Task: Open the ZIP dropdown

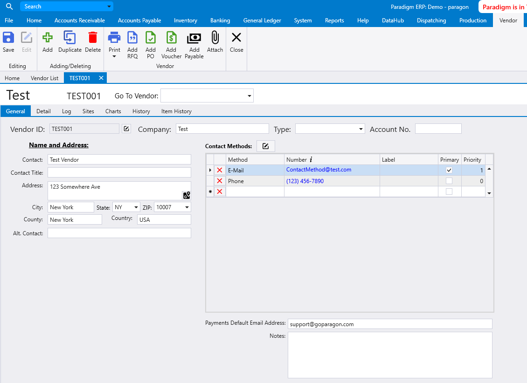Action: (x=187, y=207)
